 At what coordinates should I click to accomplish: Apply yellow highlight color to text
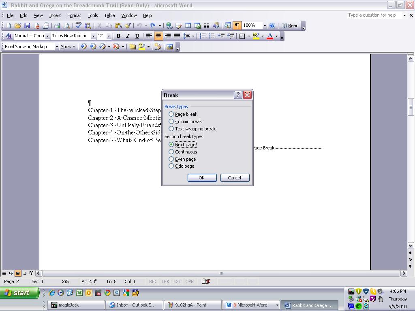pyautogui.click(x=256, y=36)
